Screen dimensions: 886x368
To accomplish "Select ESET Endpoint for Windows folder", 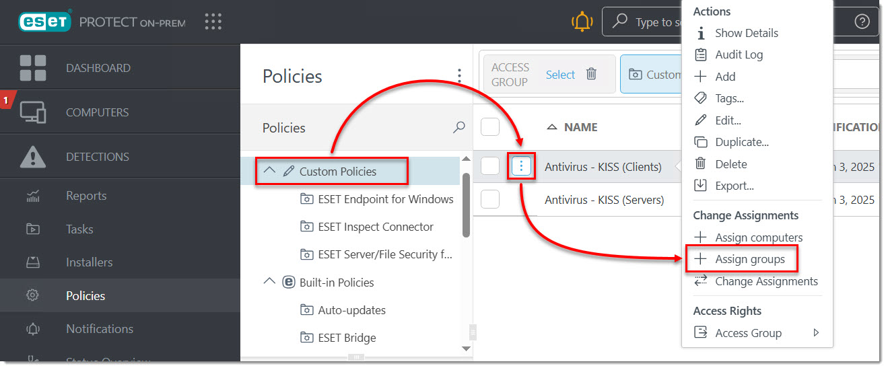I will [385, 199].
